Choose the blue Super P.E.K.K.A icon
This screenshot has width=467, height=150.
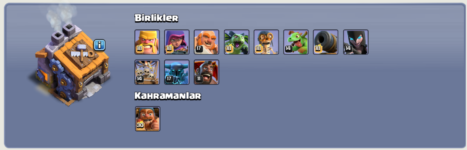tap(177, 72)
